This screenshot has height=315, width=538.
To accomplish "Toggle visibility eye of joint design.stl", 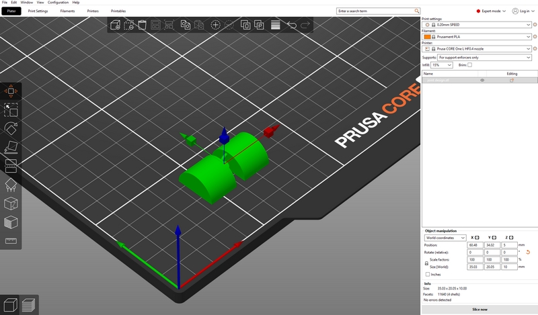I will (x=482, y=80).
